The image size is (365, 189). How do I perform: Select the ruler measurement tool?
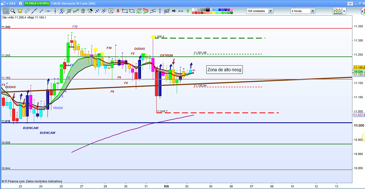(x=27, y=11)
